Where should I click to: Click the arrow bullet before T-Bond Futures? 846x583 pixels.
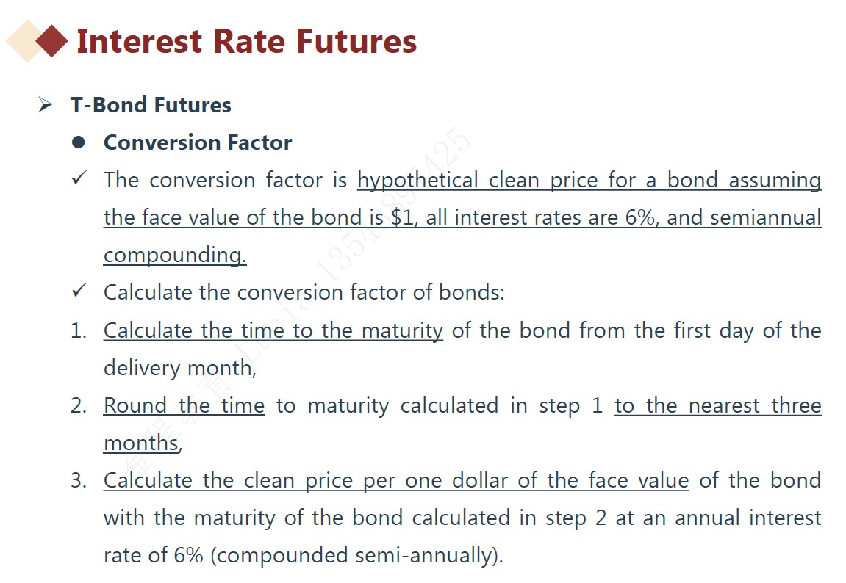pos(46,106)
